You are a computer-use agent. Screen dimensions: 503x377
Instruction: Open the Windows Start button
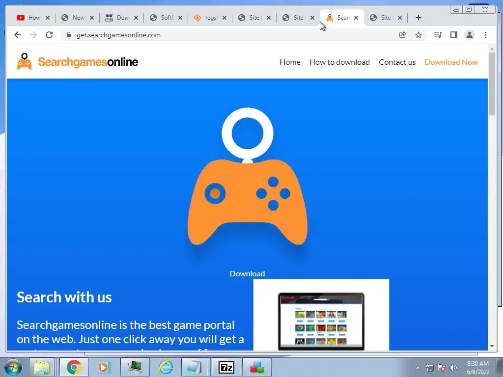click(x=13, y=367)
